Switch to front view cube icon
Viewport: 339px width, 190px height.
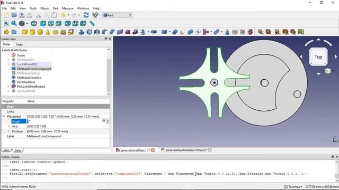(x=43, y=23)
